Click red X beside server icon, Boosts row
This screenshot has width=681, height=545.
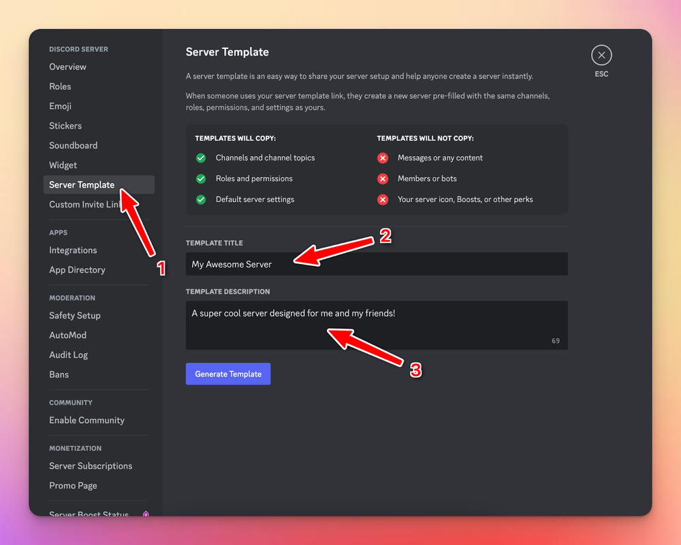click(383, 200)
